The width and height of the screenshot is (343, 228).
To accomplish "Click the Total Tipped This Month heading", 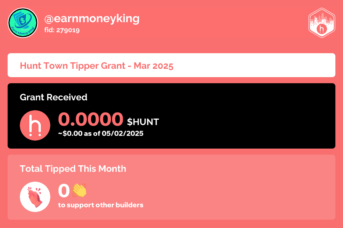I will tap(73, 169).
